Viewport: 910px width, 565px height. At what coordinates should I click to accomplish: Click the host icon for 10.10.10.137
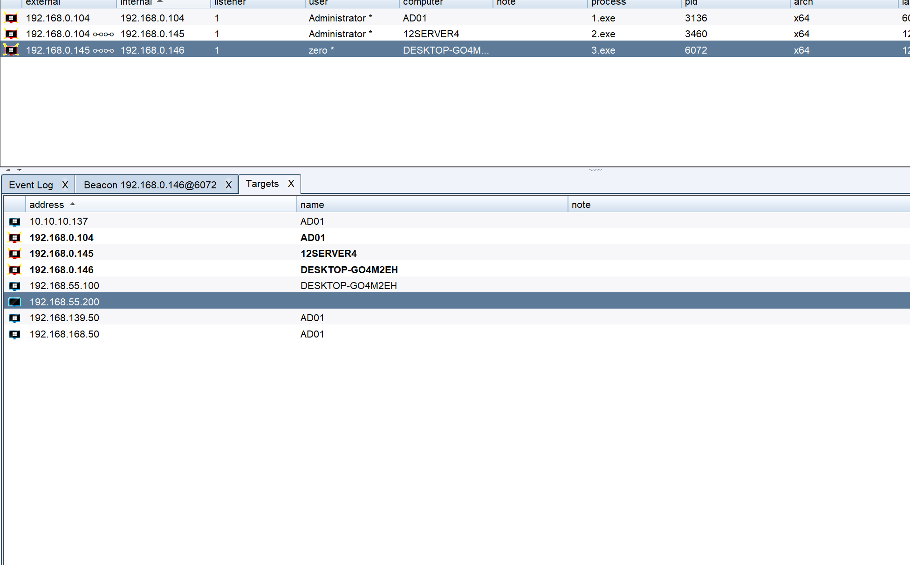coord(15,221)
